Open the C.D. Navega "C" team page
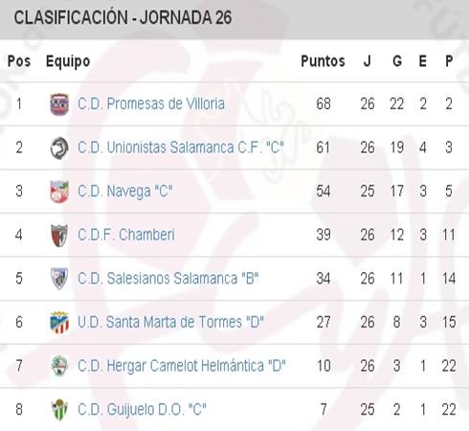The height and width of the screenshot is (431, 469). tap(125, 192)
